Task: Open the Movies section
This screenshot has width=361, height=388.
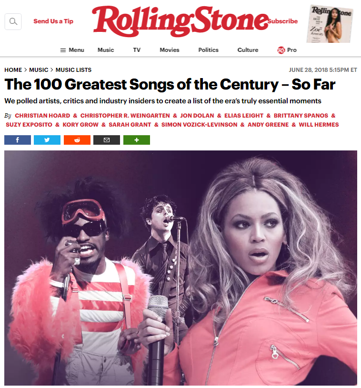Action: point(170,50)
